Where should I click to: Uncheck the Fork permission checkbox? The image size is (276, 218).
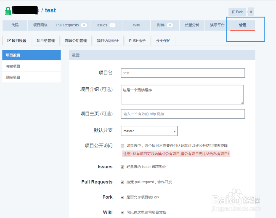coord(122,197)
